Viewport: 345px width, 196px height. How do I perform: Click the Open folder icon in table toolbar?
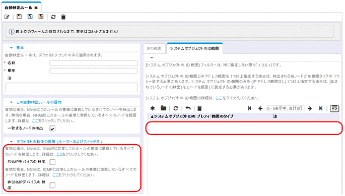tap(163, 108)
